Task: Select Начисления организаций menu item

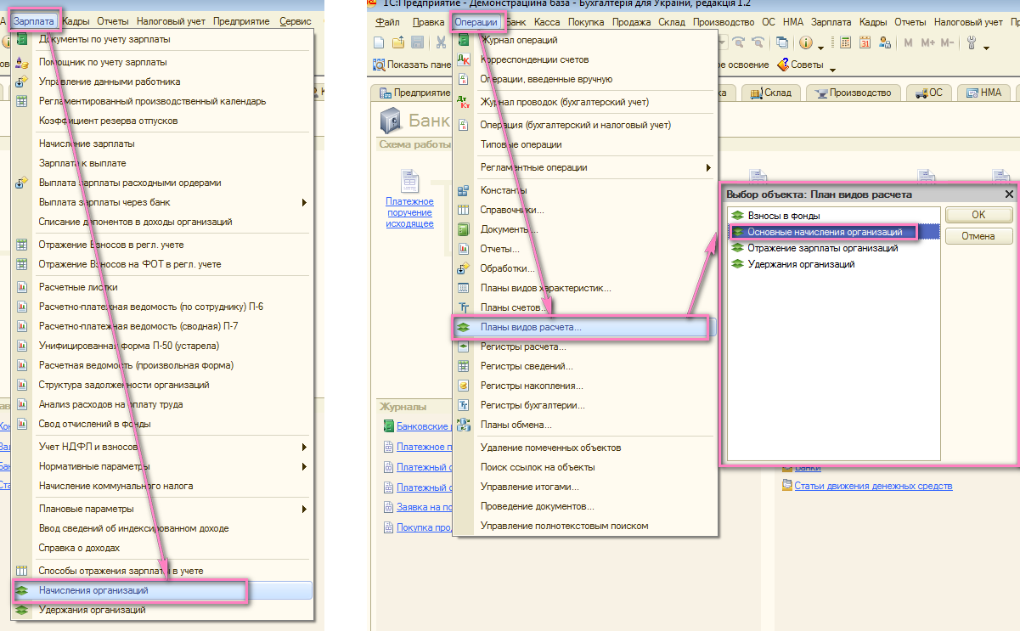Action: point(163,590)
